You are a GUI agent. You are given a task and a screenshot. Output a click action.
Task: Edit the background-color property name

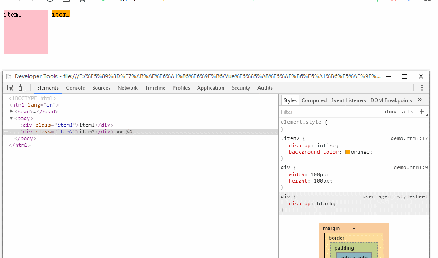pos(314,152)
